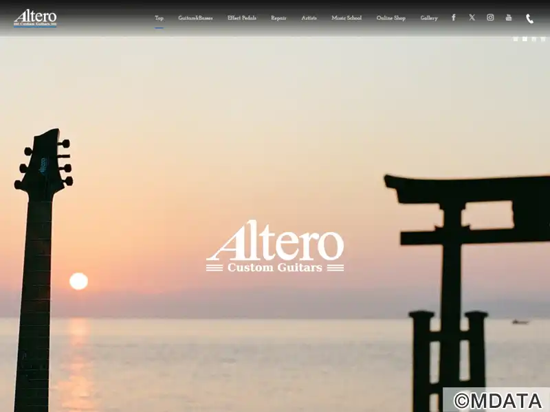Select the Top menu item
The height and width of the screenshot is (412, 550).
pyautogui.click(x=159, y=19)
